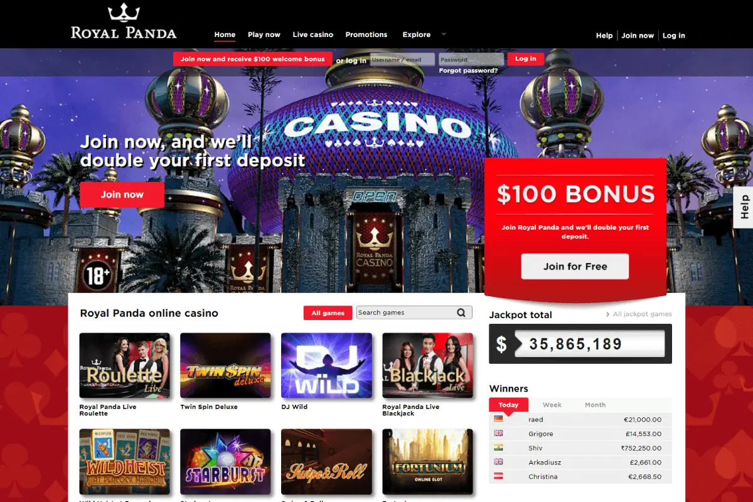Switch Winners list to Week tab
This screenshot has width=753, height=502.
552,405
